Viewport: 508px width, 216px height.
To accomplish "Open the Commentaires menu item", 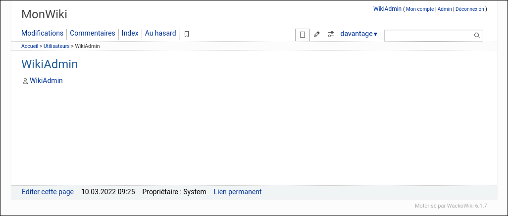I will click(92, 34).
